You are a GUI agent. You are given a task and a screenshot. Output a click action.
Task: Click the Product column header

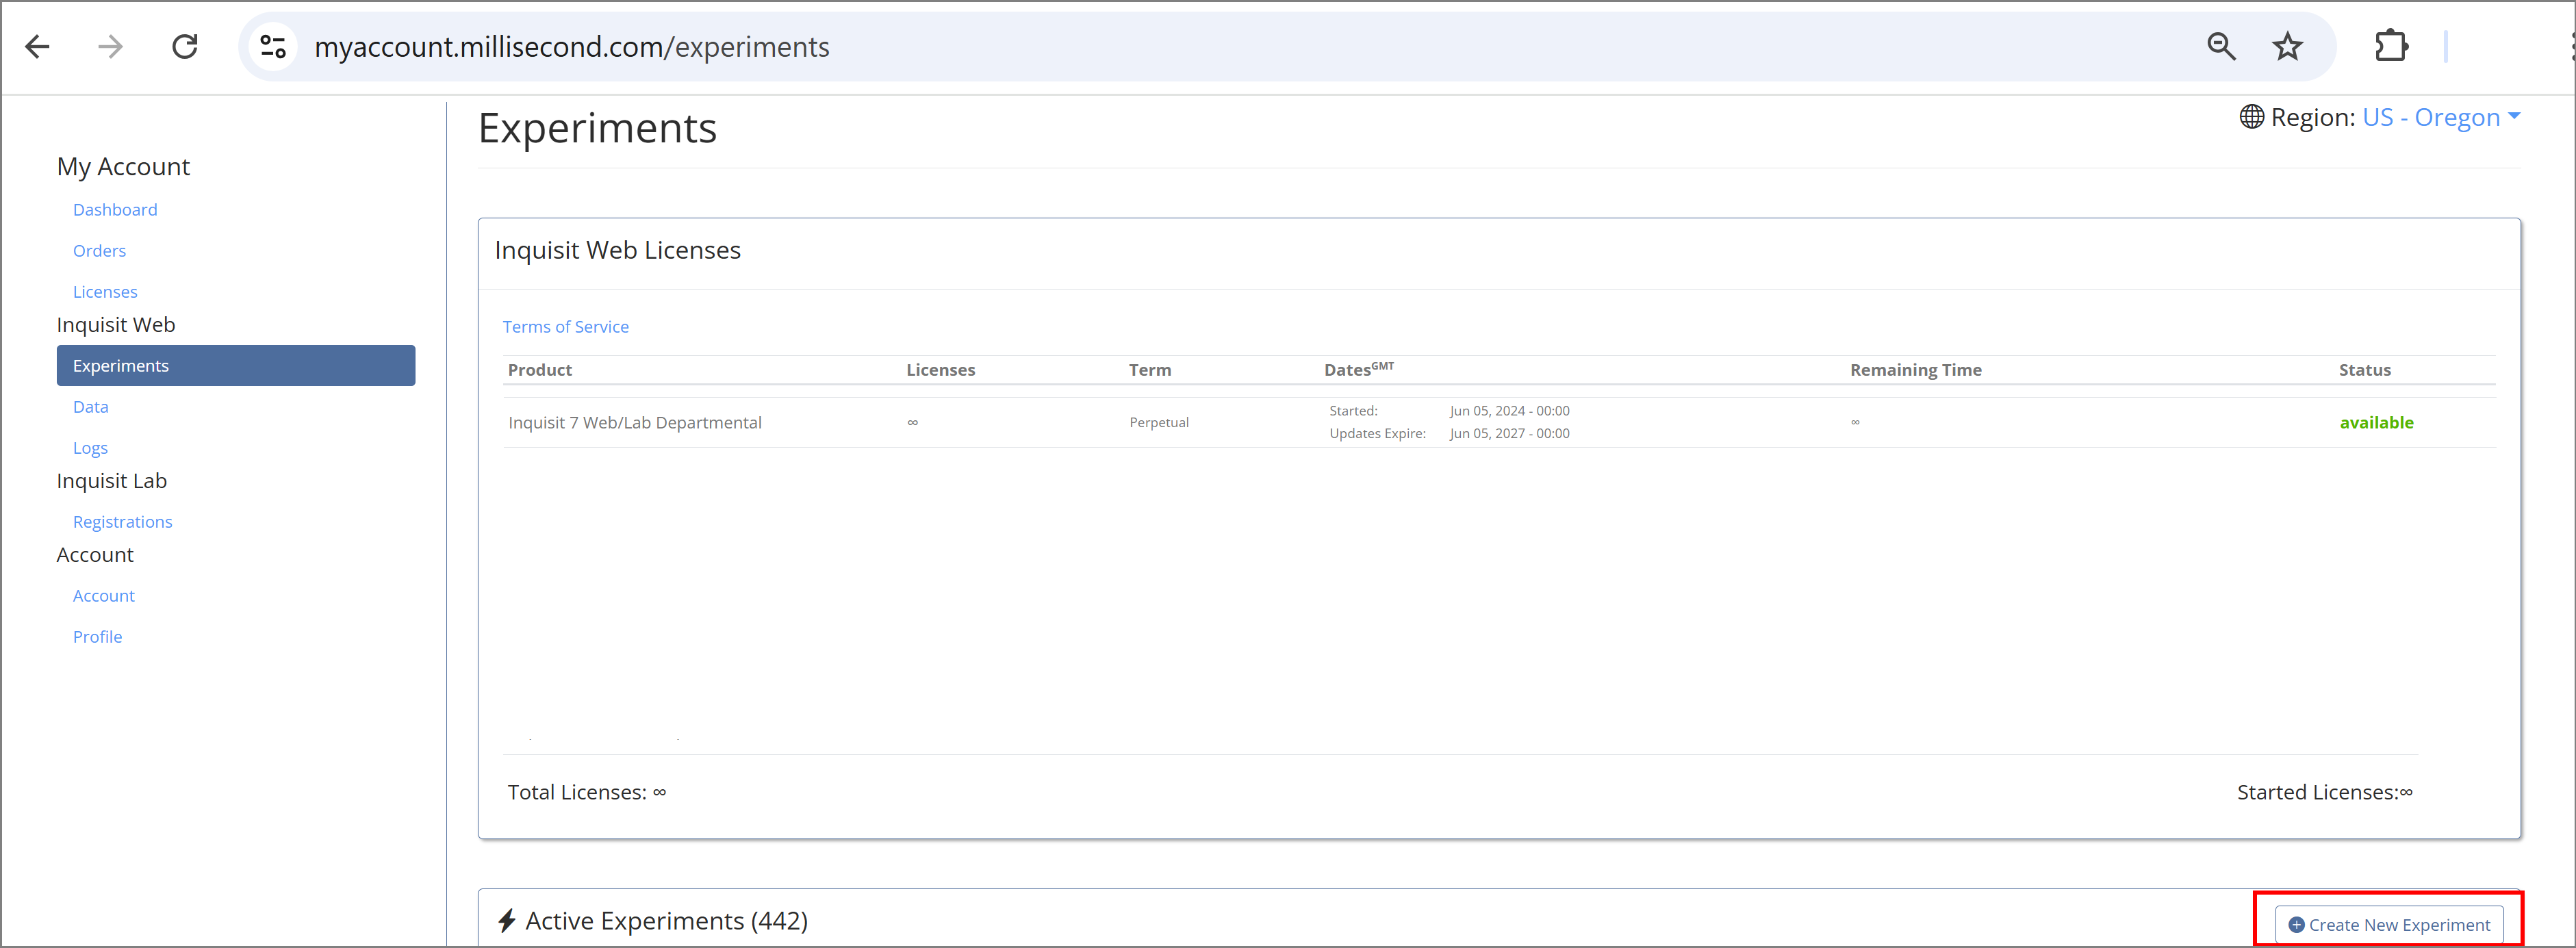(540, 370)
